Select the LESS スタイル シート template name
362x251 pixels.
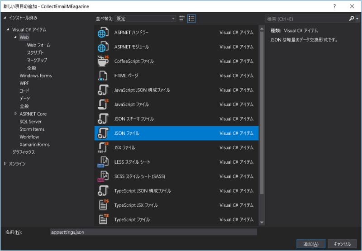coord(132,162)
